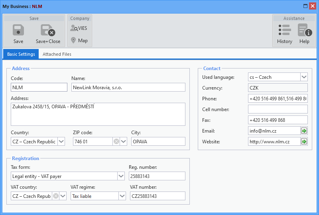Expand the VAT country dropdown arrow
This screenshot has height=215, width=319.
tap(63, 196)
